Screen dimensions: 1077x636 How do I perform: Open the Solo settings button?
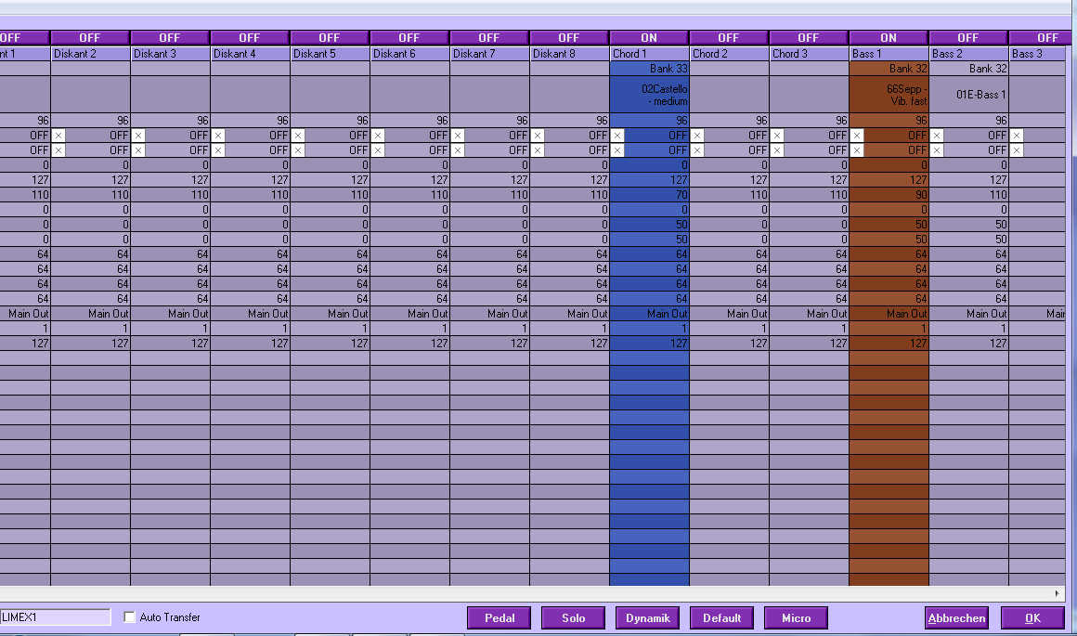(x=573, y=617)
